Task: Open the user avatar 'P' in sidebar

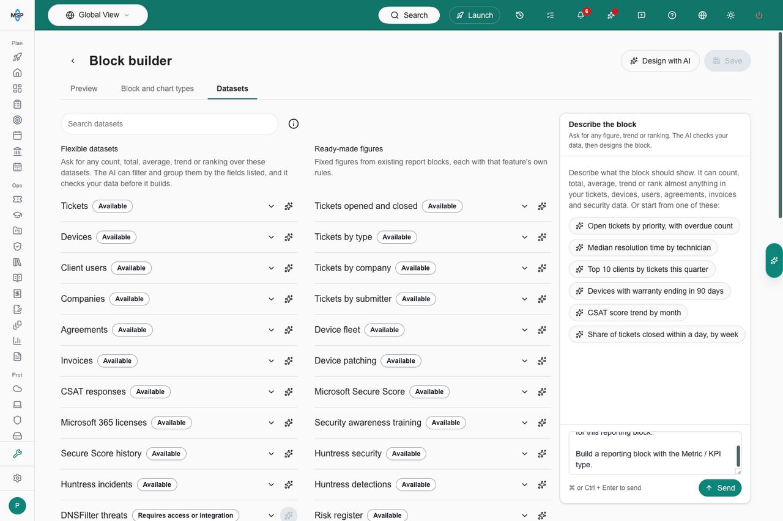Action: [x=17, y=506]
